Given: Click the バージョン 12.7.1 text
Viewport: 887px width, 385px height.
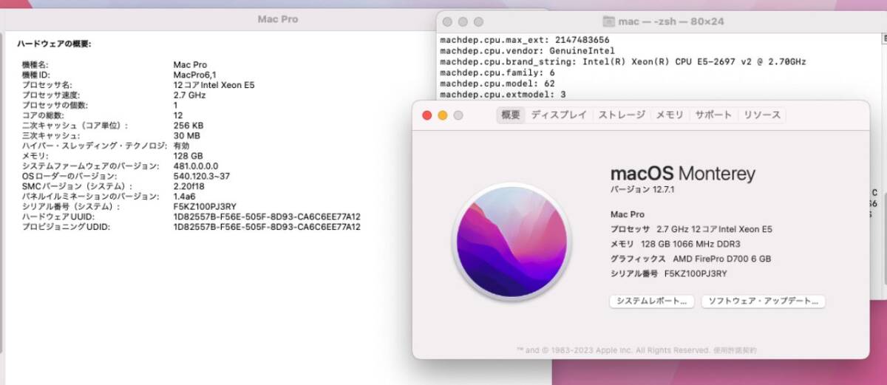Looking at the screenshot, I should 643,191.
